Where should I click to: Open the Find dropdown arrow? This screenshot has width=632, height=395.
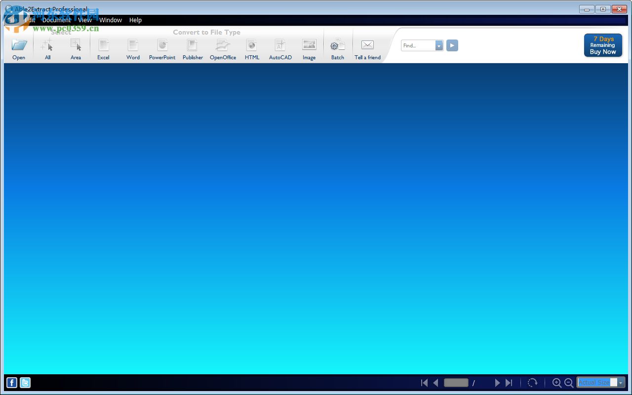(439, 45)
